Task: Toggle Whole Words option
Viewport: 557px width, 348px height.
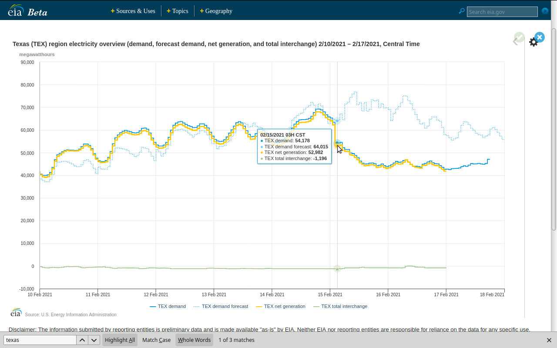Action: (194, 340)
